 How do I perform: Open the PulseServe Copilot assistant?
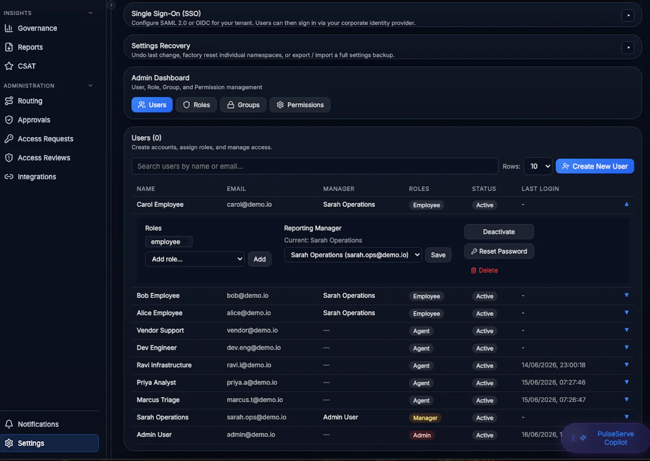point(606,438)
